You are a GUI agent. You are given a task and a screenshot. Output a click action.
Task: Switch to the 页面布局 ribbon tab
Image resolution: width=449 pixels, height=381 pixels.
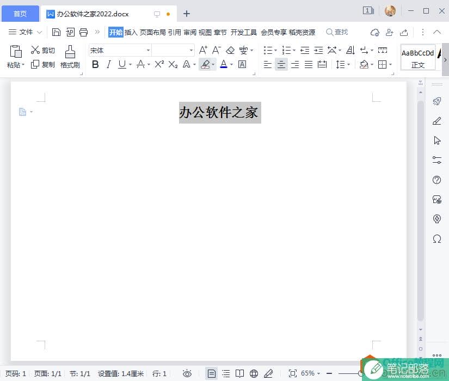click(152, 32)
